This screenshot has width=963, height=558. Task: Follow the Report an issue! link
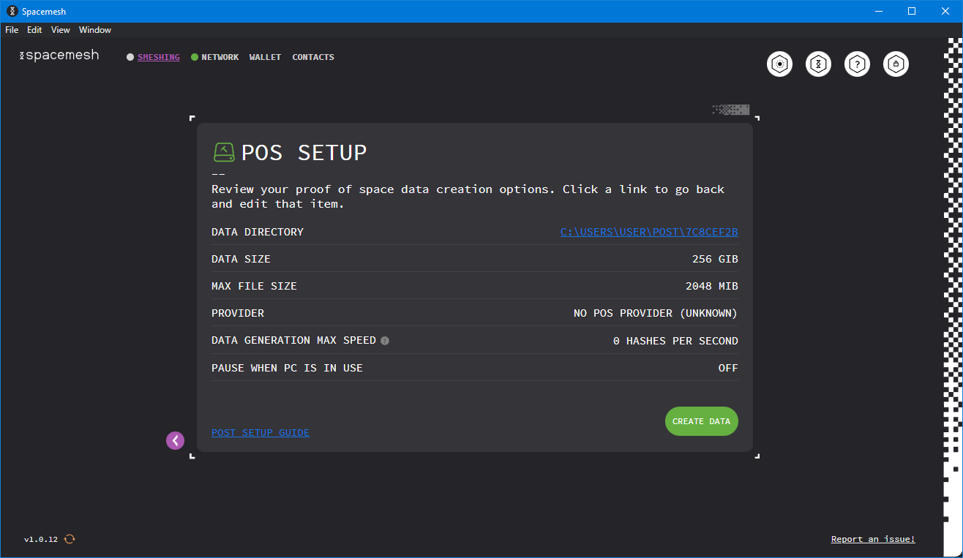tap(873, 539)
